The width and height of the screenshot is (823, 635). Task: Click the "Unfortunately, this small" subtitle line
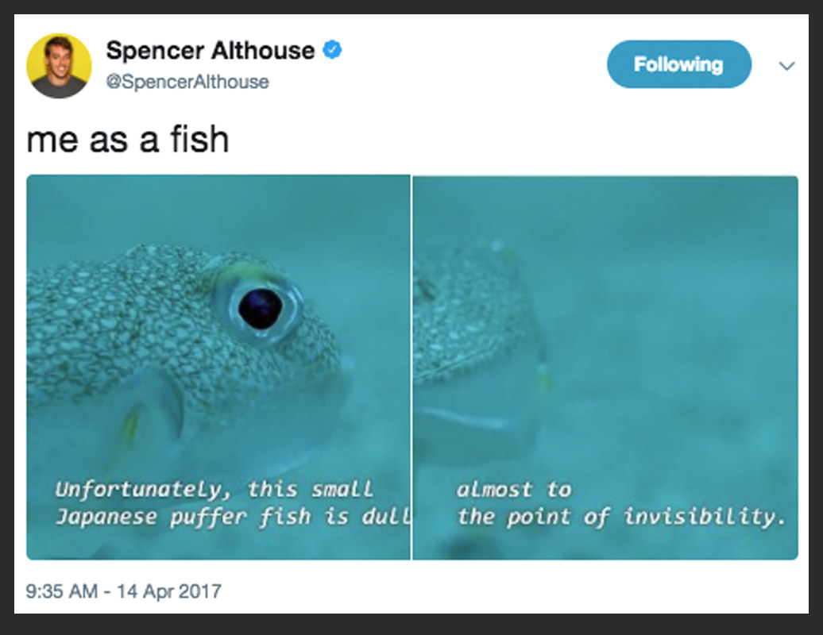(214, 490)
